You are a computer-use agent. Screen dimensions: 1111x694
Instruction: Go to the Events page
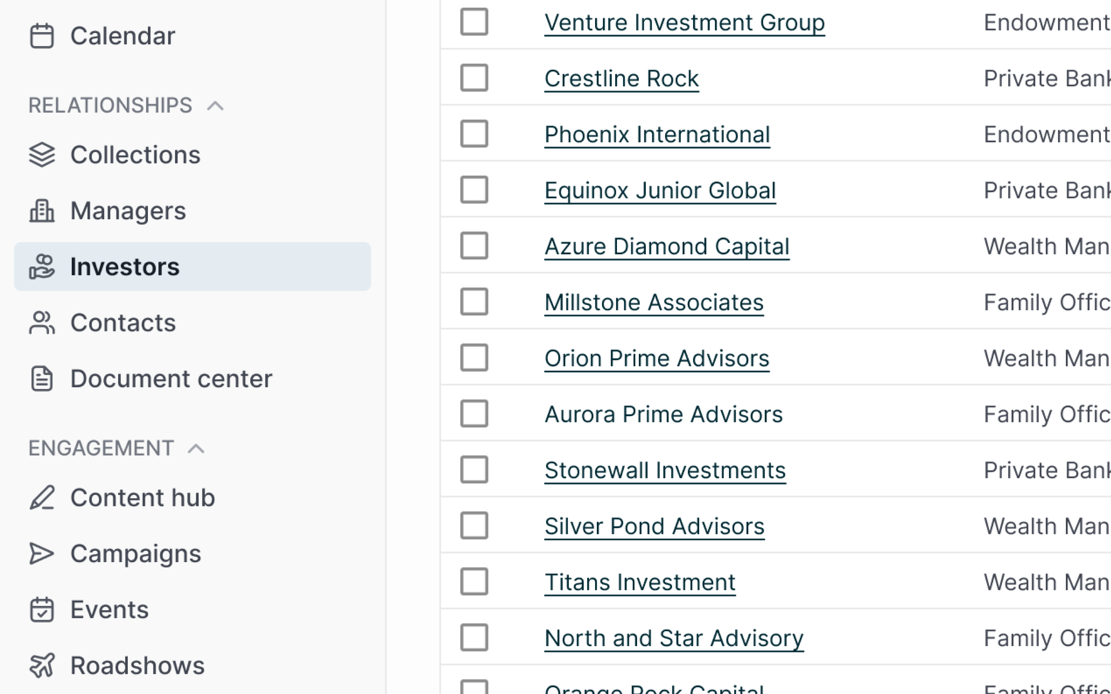(x=109, y=610)
